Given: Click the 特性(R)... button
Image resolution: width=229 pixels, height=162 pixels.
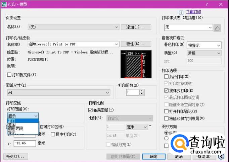Looking at the screenshot, I should click(x=136, y=44).
